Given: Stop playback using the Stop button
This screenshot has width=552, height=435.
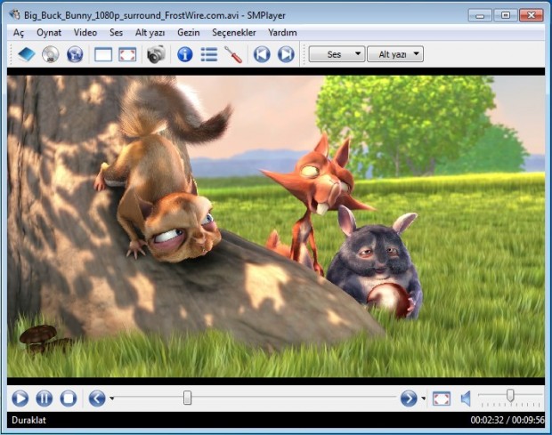Looking at the screenshot, I should [x=68, y=398].
